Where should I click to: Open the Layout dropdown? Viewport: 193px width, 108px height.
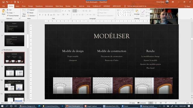click(31, 10)
